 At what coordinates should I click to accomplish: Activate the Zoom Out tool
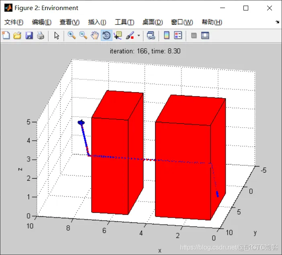tap(83, 35)
